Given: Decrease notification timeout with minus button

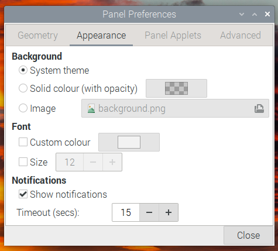Looking at the screenshot, I should click(x=149, y=212).
